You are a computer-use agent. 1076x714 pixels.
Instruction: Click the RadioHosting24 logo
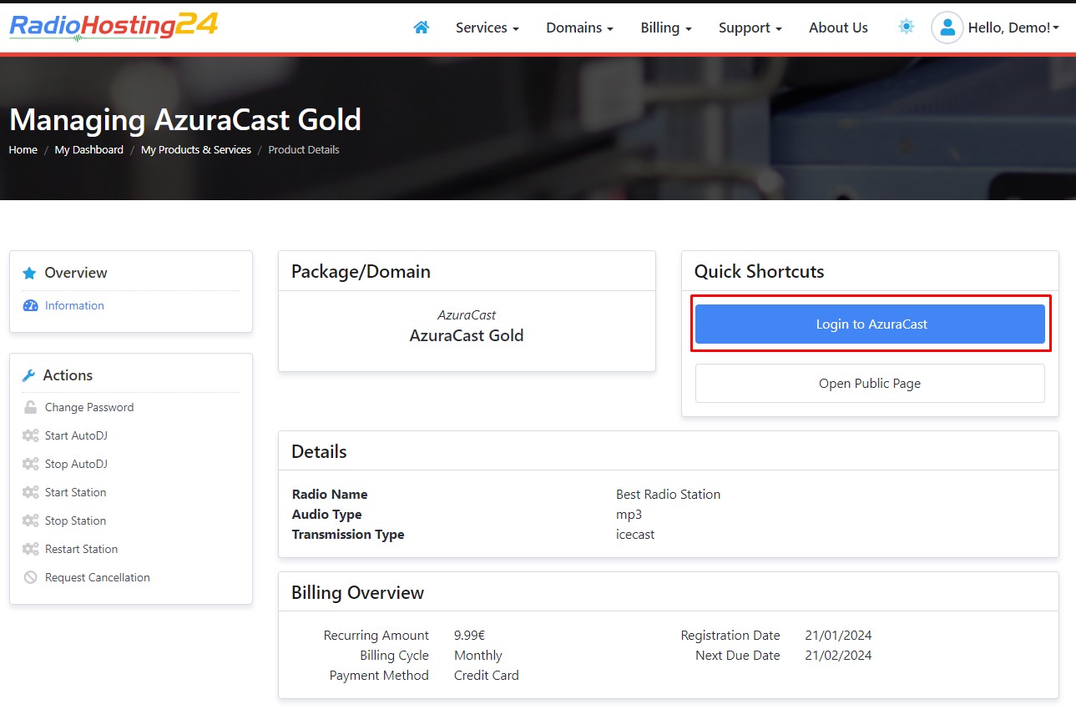coord(114,26)
